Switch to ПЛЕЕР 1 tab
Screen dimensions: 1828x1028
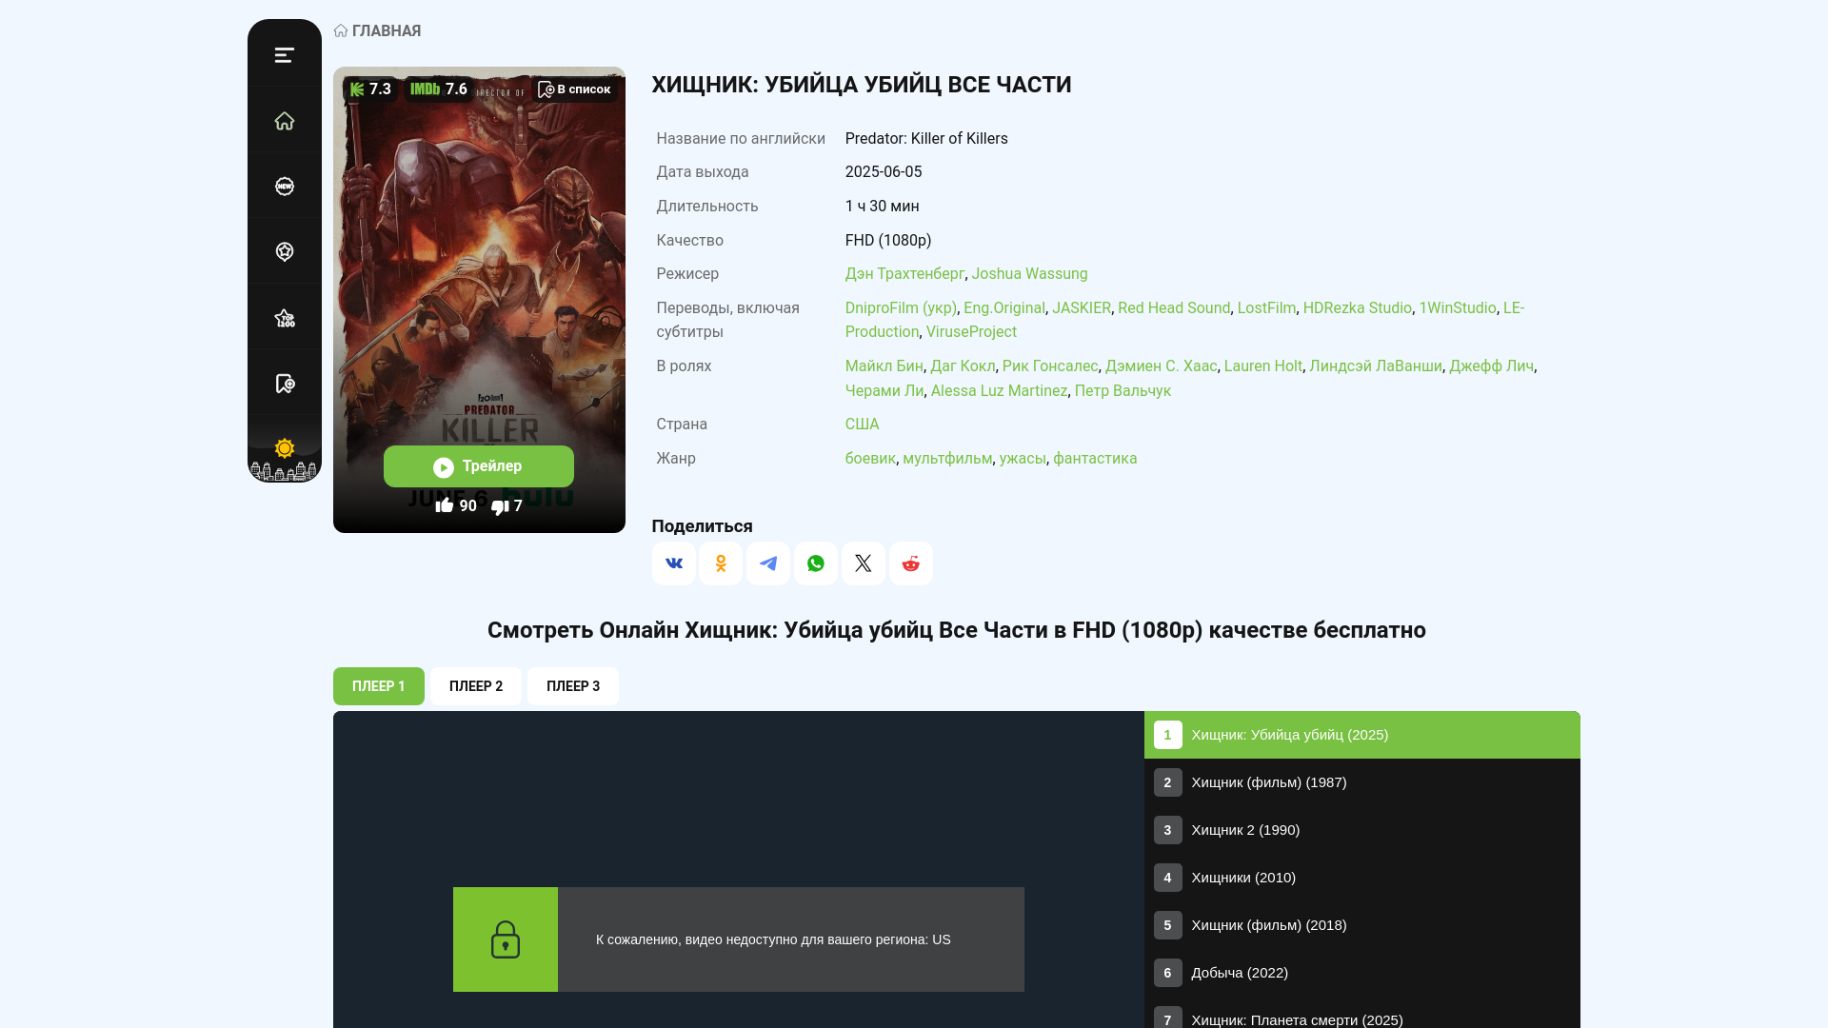379,686
